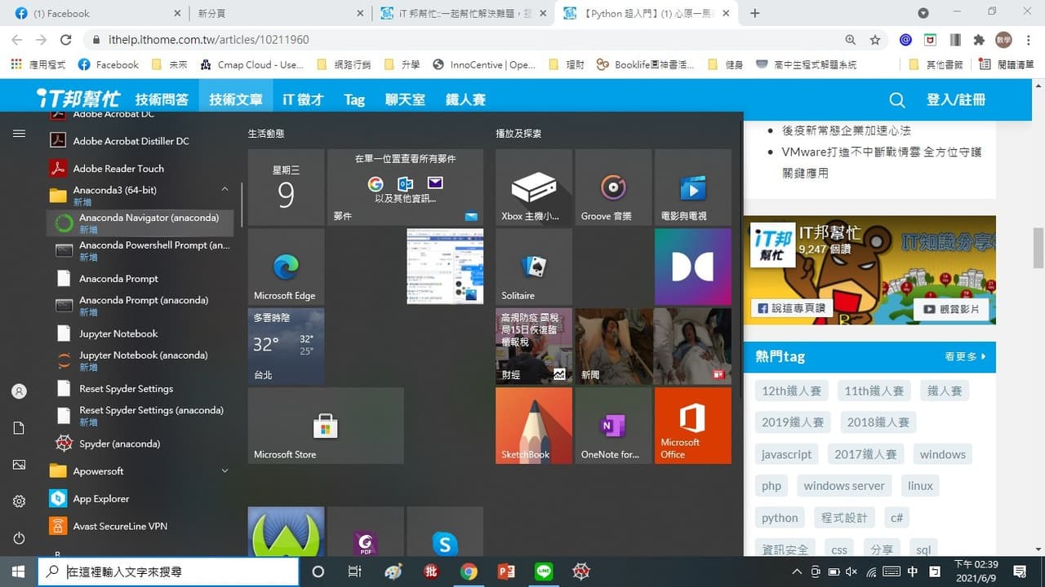
Task: Collapse the Anaconda3 (64-bit) folder
Action: [225, 190]
